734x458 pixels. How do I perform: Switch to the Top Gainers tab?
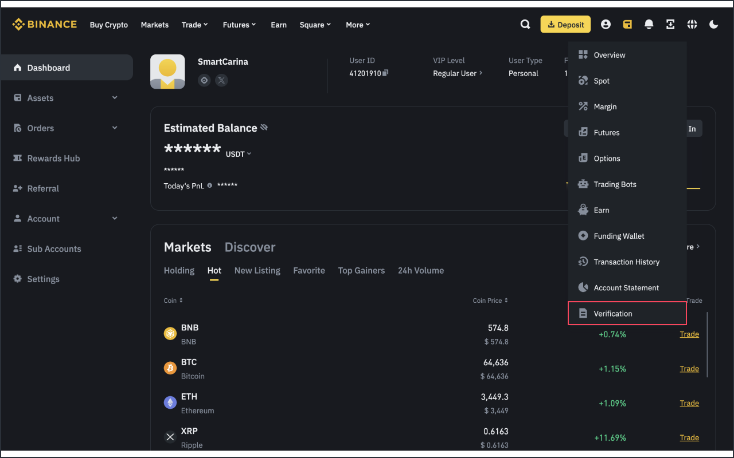[x=361, y=271]
